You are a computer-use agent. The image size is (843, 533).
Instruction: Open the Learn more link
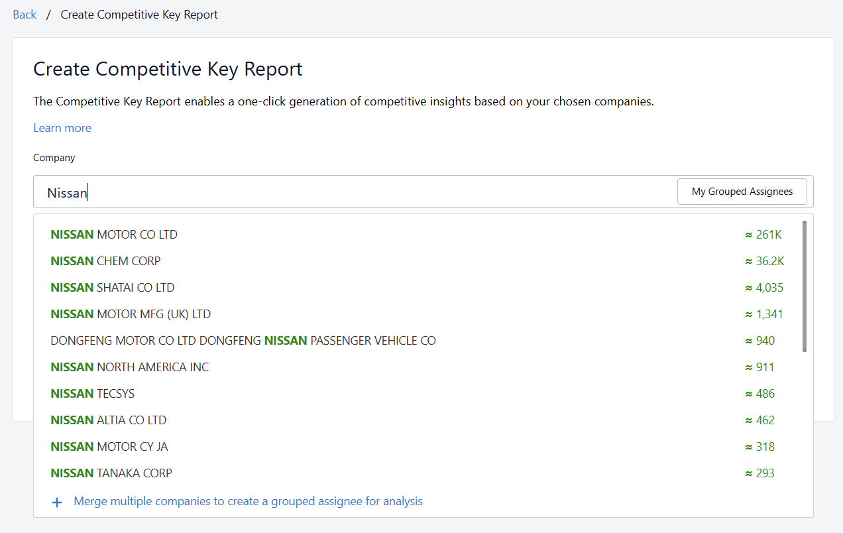tap(62, 128)
